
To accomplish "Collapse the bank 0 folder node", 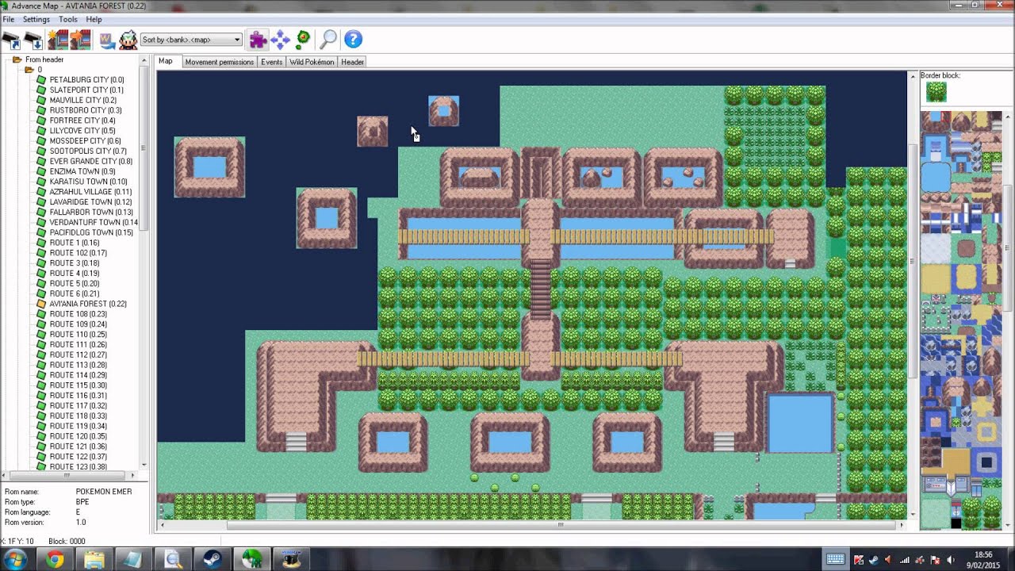I will point(29,70).
